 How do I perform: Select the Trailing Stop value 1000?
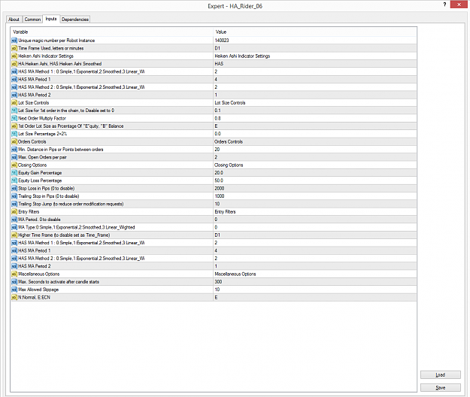(x=315, y=196)
